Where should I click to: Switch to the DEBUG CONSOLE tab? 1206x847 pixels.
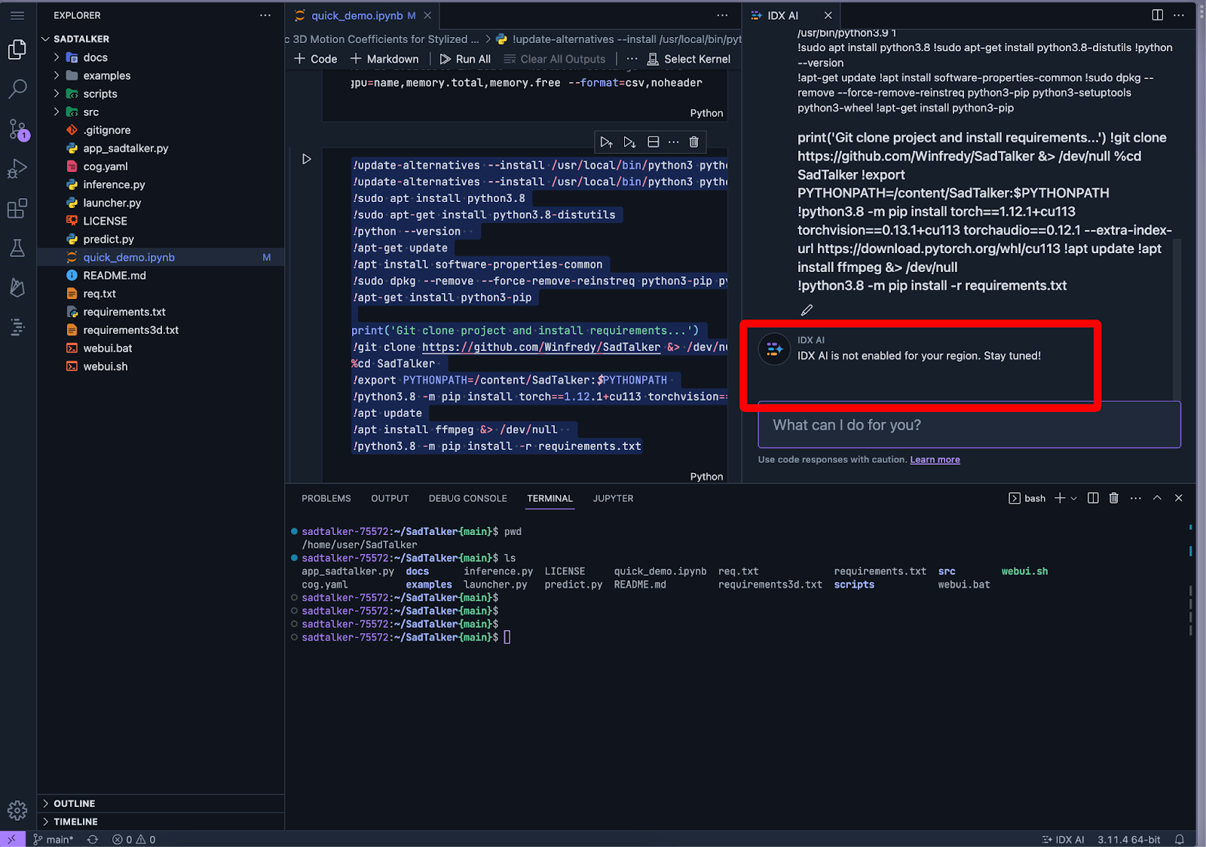pos(468,498)
